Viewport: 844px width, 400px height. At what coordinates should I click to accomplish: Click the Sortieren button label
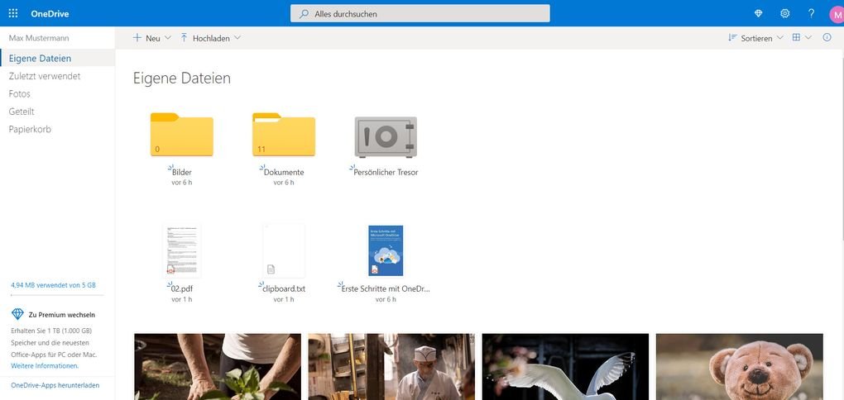pyautogui.click(x=756, y=38)
